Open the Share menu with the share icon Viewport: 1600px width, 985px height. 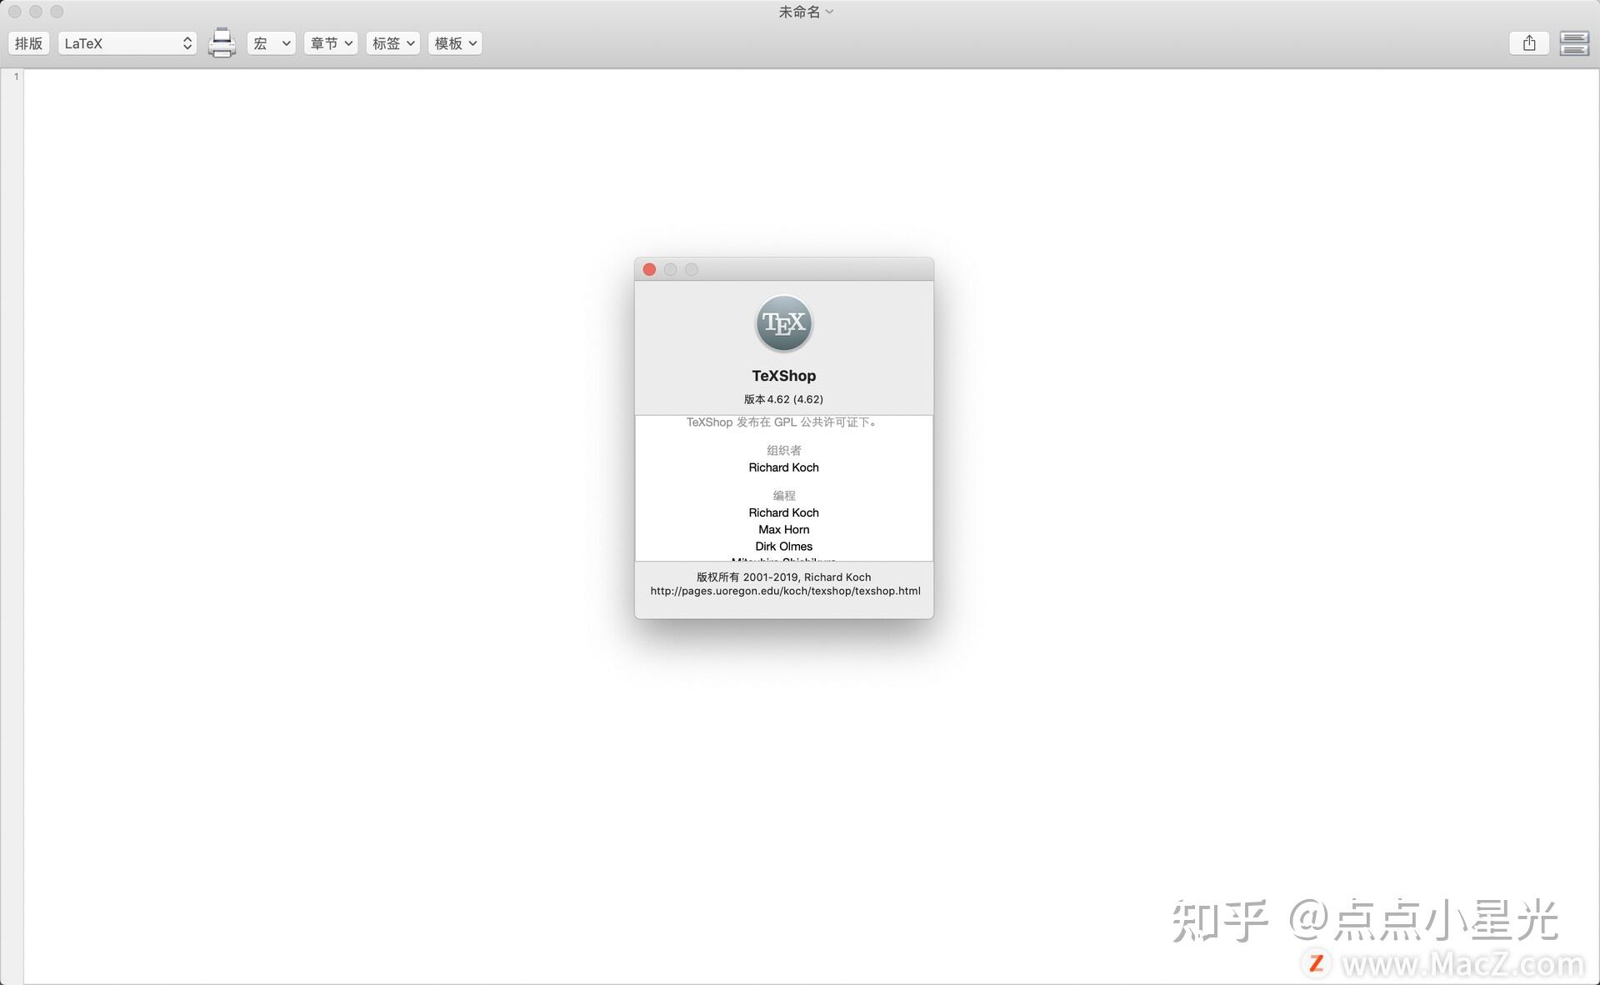(1529, 42)
